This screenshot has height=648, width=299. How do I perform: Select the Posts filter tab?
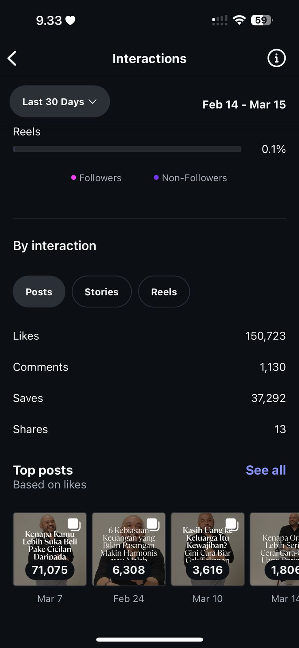tap(39, 292)
